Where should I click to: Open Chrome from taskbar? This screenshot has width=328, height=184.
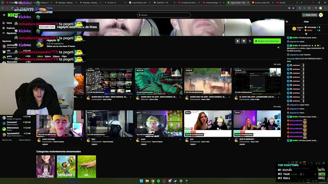(153, 181)
